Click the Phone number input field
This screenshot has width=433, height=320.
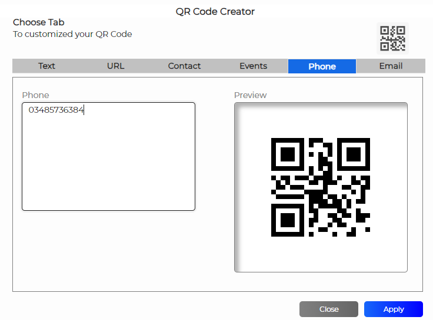pyautogui.click(x=108, y=157)
